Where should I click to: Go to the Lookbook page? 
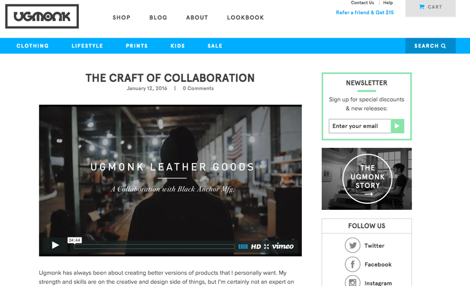click(245, 18)
